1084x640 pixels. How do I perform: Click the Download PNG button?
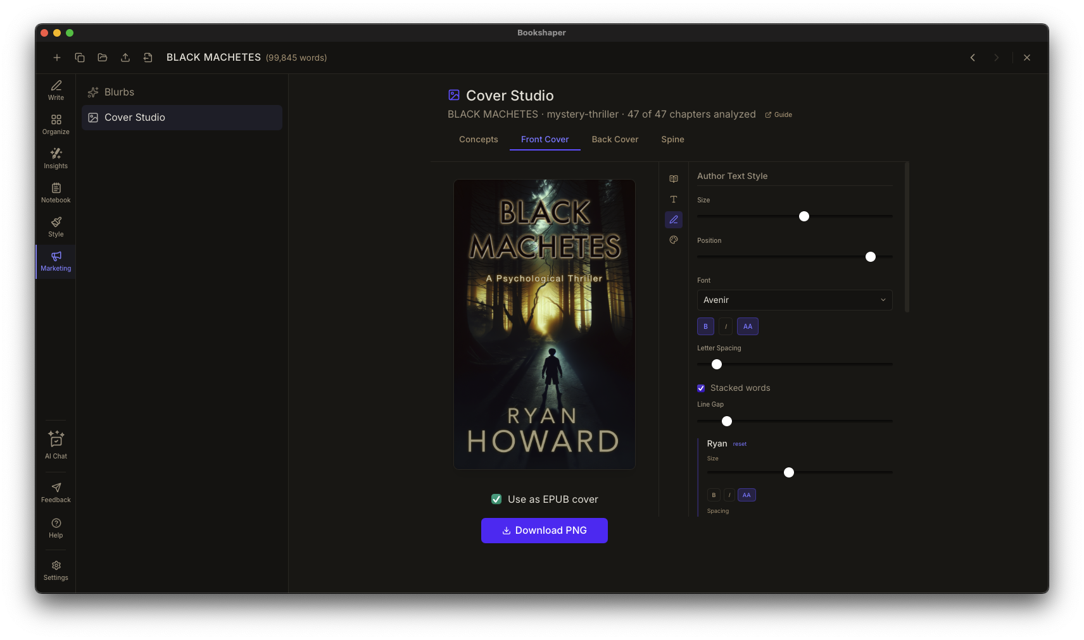pyautogui.click(x=544, y=531)
